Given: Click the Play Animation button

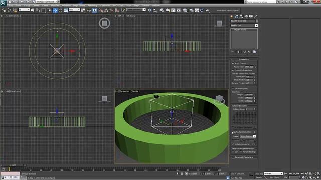Looking at the screenshot, I should [x=294, y=174].
